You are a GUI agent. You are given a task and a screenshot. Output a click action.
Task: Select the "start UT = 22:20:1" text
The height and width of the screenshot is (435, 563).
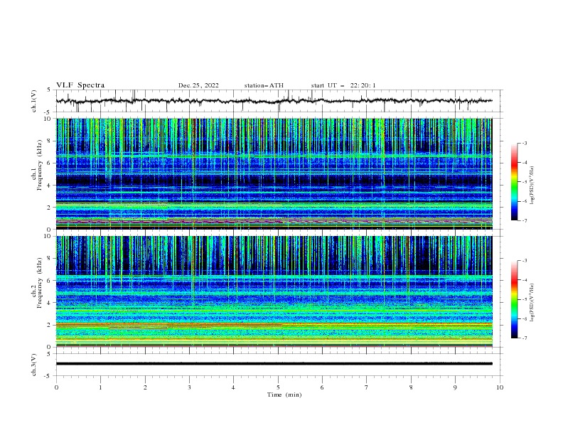click(343, 85)
